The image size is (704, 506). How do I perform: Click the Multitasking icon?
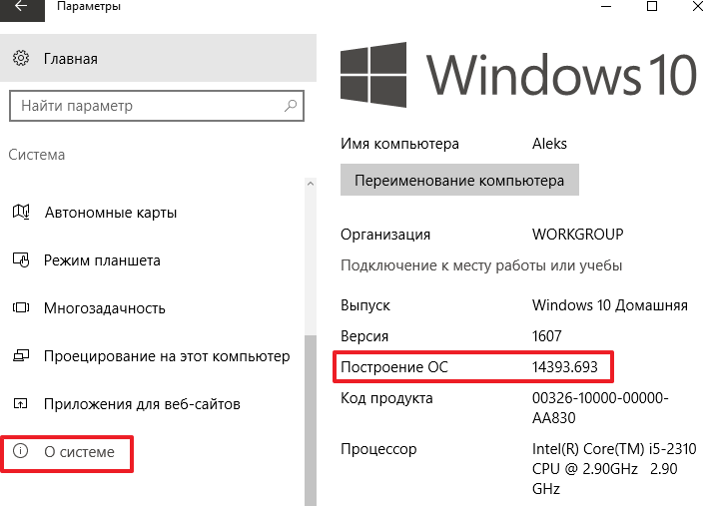(21, 308)
